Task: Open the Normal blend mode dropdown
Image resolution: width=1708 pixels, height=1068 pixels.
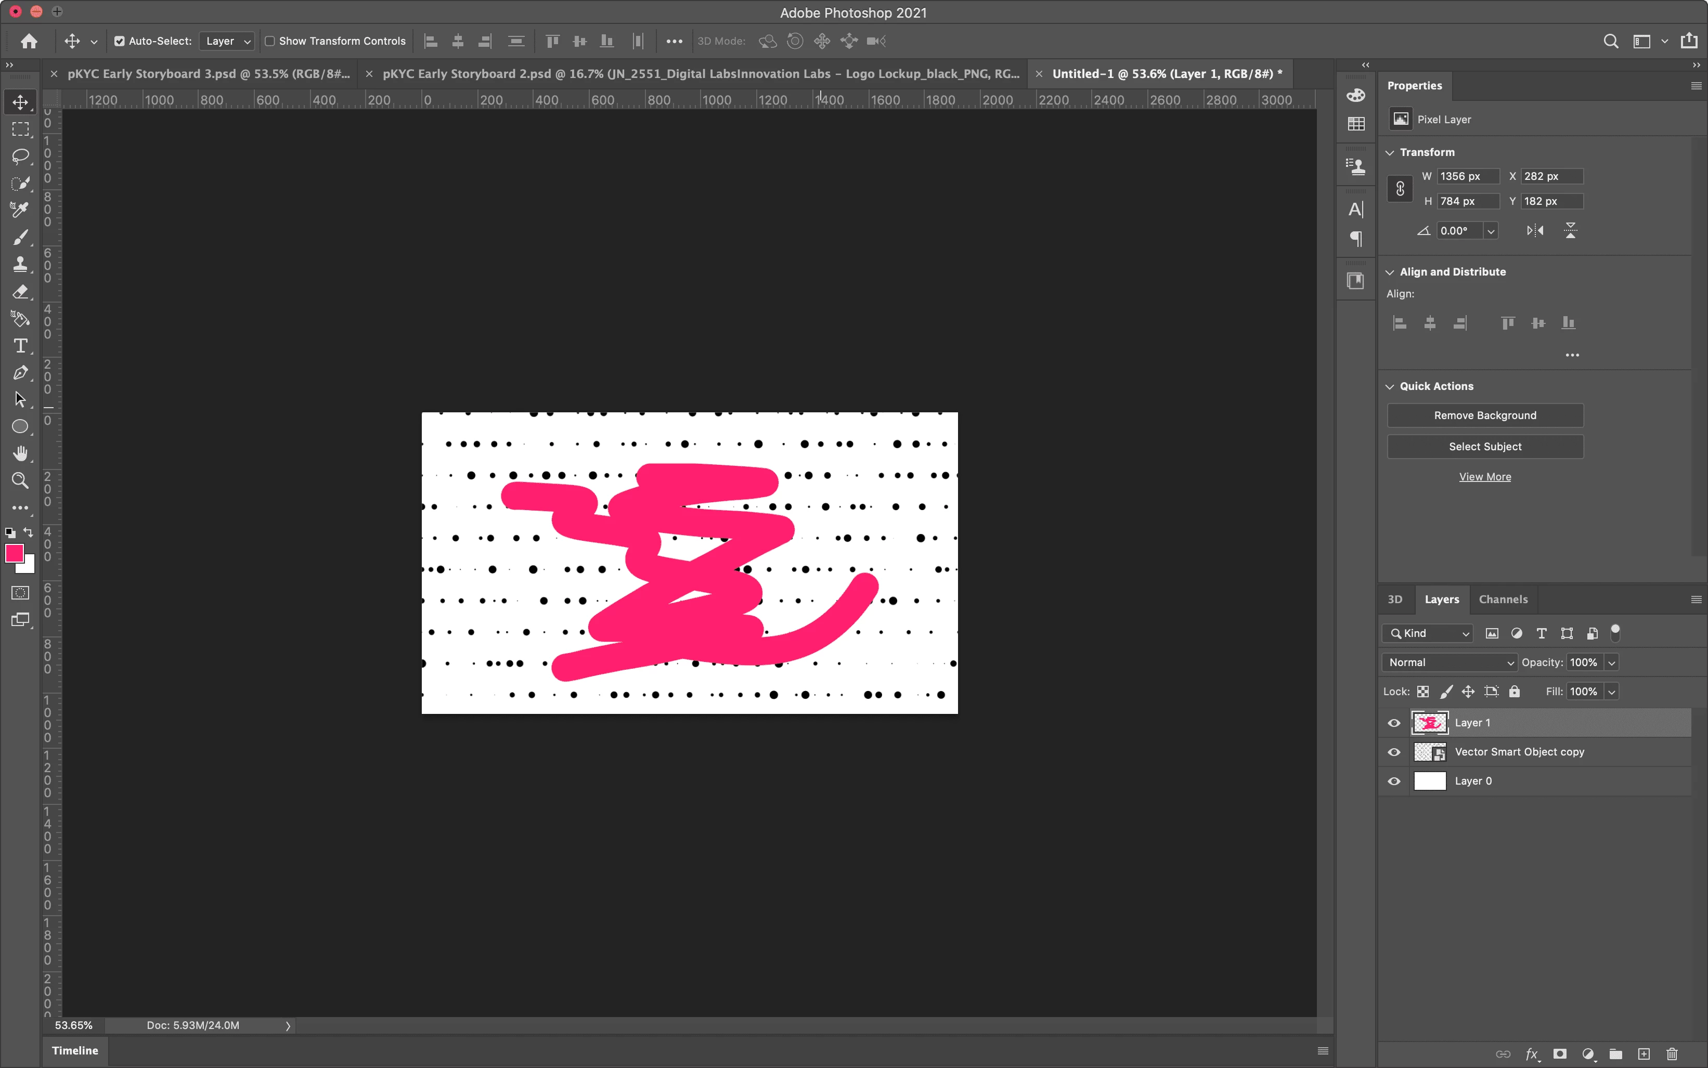Action: pos(1450,662)
